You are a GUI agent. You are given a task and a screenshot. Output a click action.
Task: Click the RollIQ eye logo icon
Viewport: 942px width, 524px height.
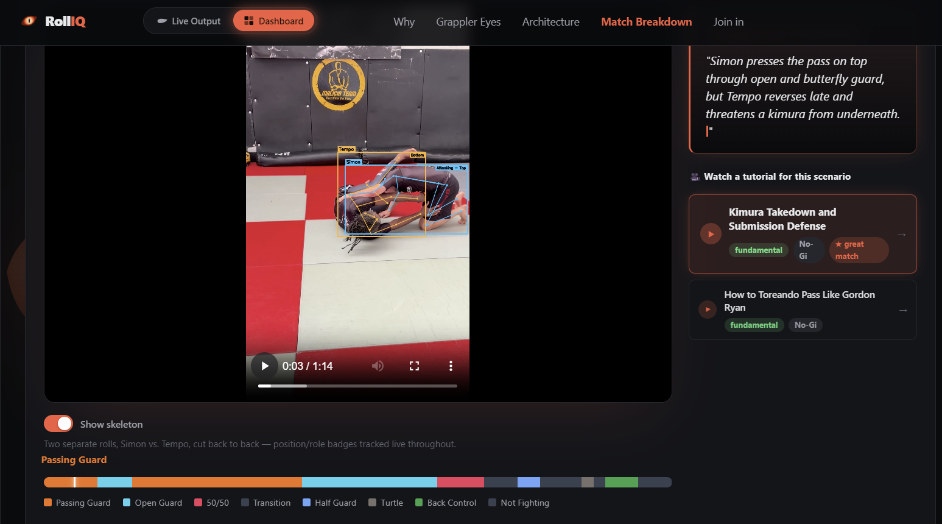point(29,21)
